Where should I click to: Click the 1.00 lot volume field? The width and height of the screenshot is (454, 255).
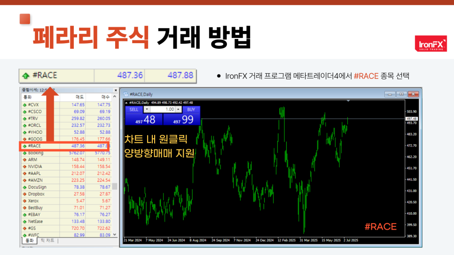click(x=163, y=109)
